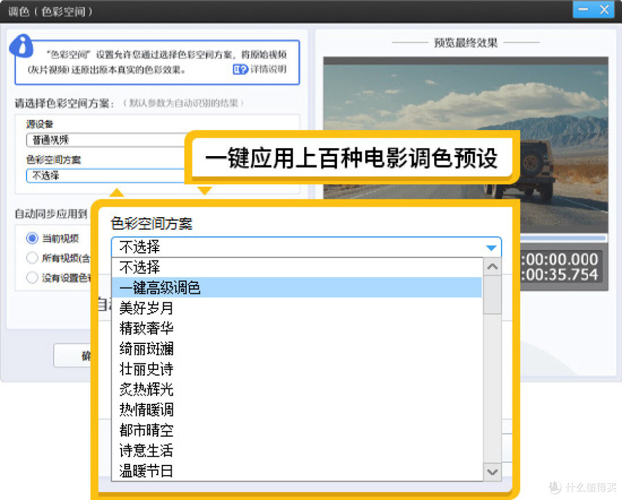Click the 00:00.000 current time readout
The height and width of the screenshot is (500, 622).
(x=560, y=260)
